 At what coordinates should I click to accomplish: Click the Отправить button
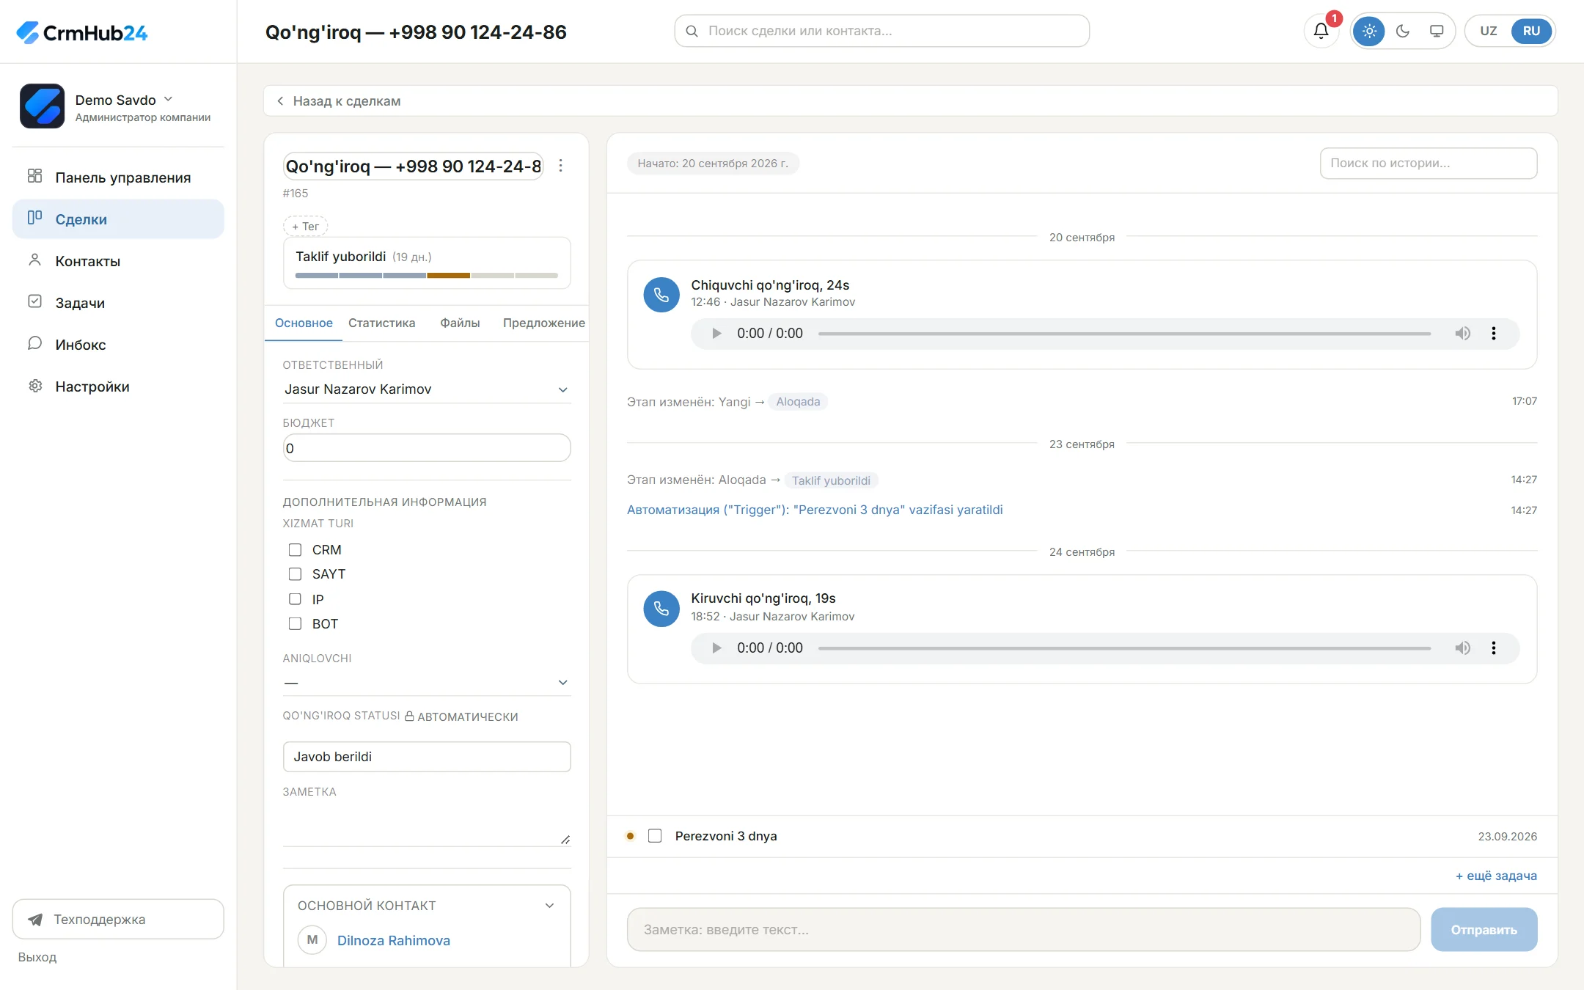1484,929
